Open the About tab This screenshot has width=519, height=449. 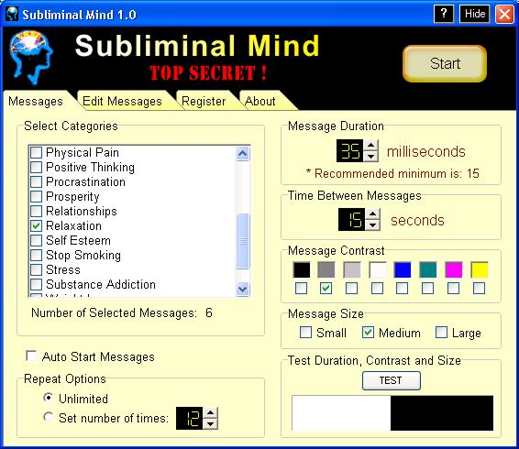(x=260, y=101)
